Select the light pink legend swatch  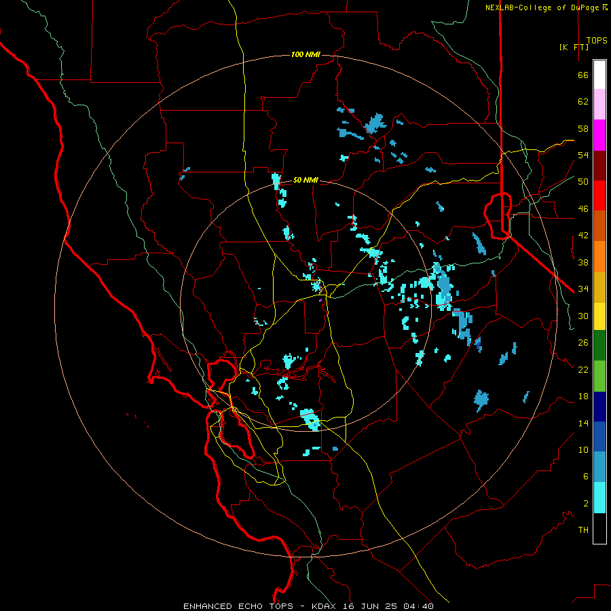pyautogui.click(x=599, y=105)
